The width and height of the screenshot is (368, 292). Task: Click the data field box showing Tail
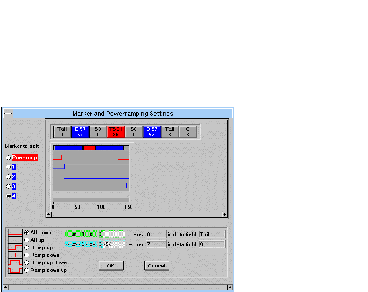point(212,234)
